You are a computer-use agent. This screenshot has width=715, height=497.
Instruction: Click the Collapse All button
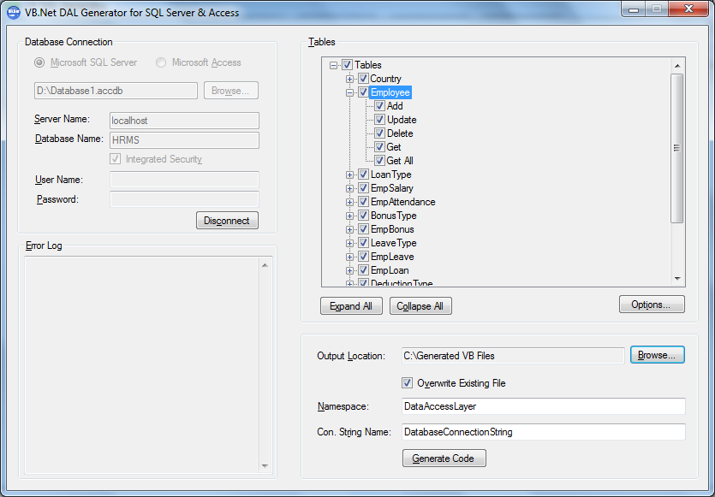coord(420,305)
